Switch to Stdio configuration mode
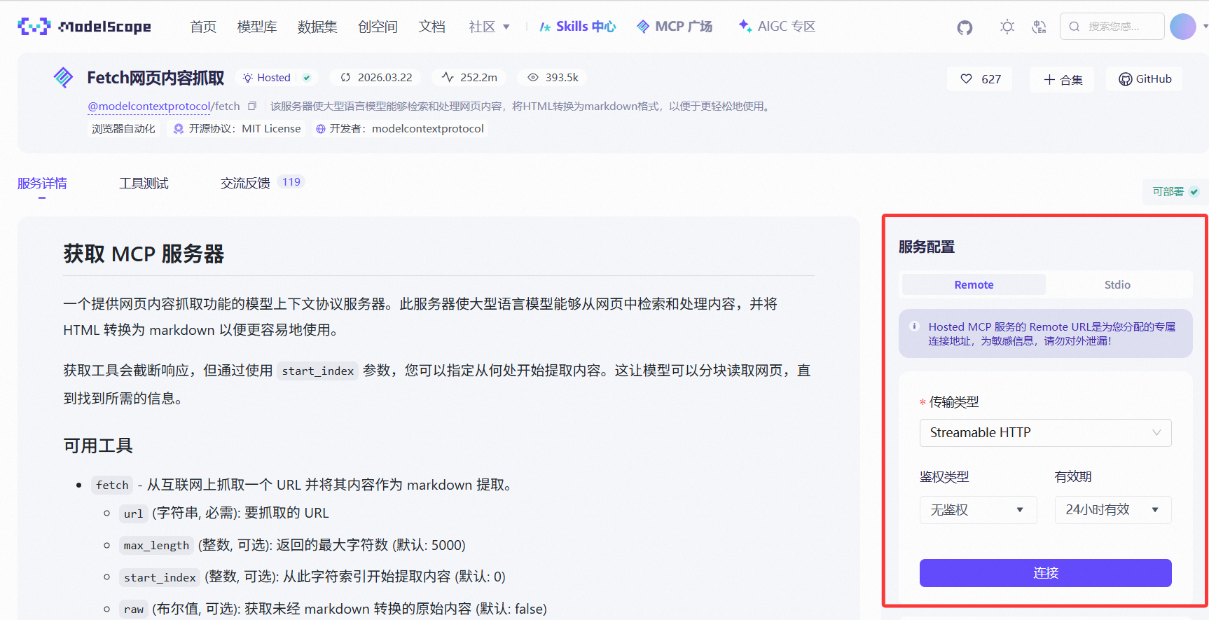The height and width of the screenshot is (620, 1209). tap(1117, 285)
